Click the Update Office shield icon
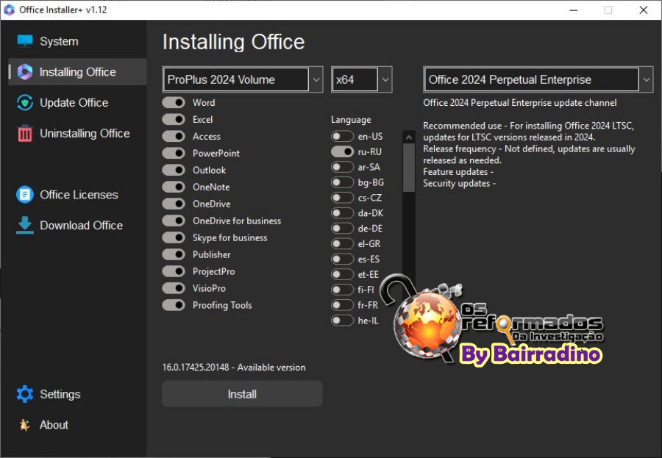 pos(24,103)
